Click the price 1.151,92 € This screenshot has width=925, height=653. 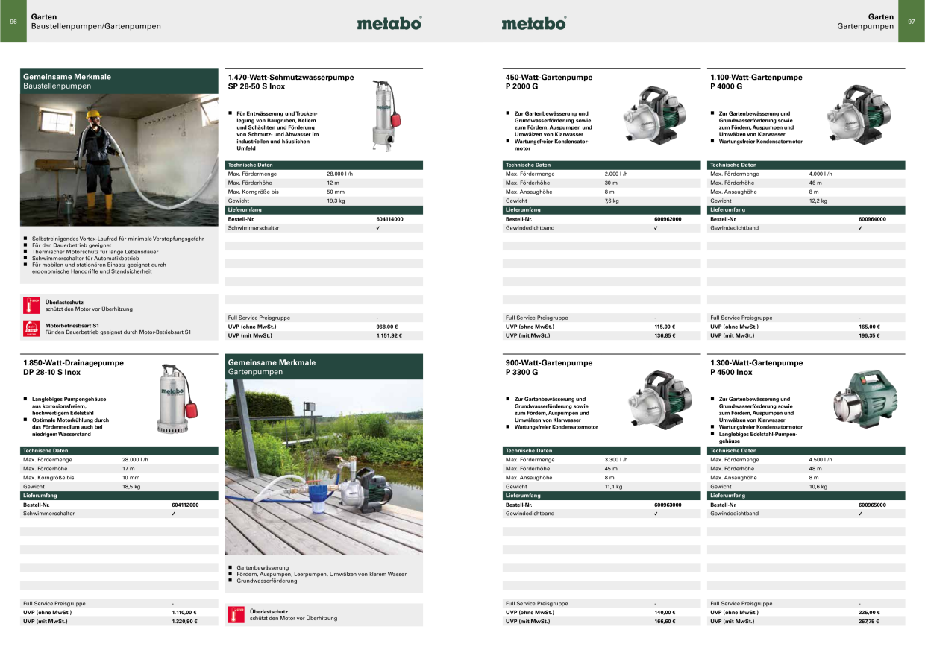pos(389,335)
